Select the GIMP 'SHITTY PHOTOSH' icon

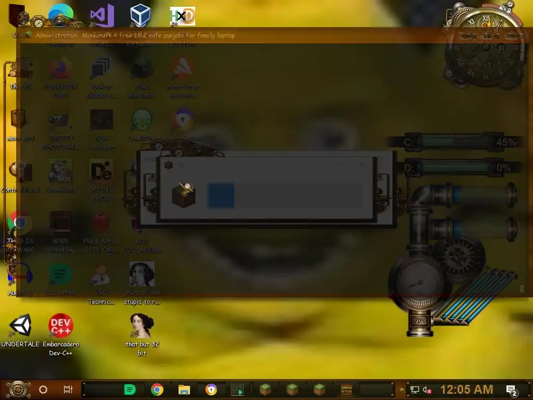tap(60, 120)
